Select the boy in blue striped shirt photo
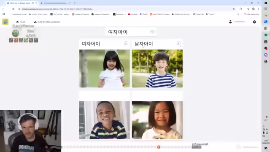 tap(157, 68)
